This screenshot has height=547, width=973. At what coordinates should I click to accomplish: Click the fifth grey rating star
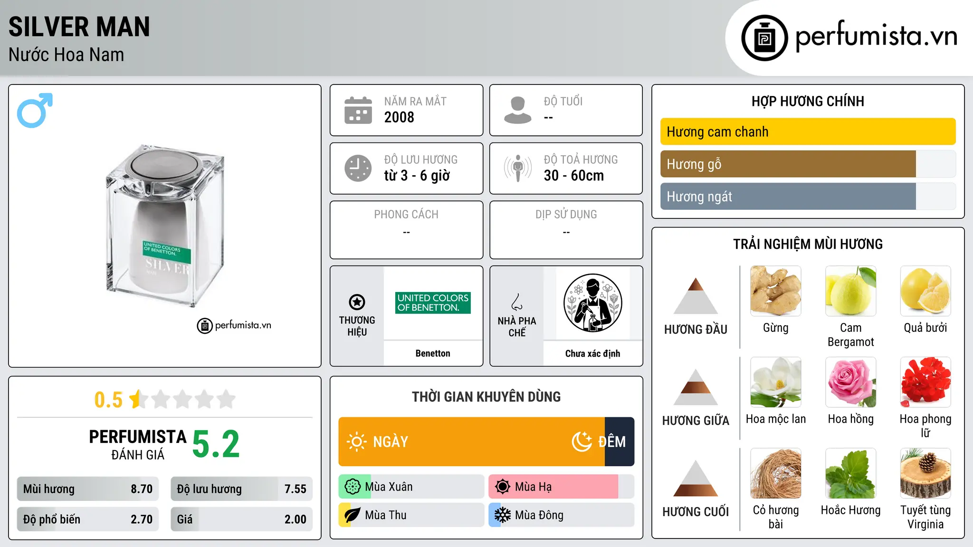click(226, 399)
